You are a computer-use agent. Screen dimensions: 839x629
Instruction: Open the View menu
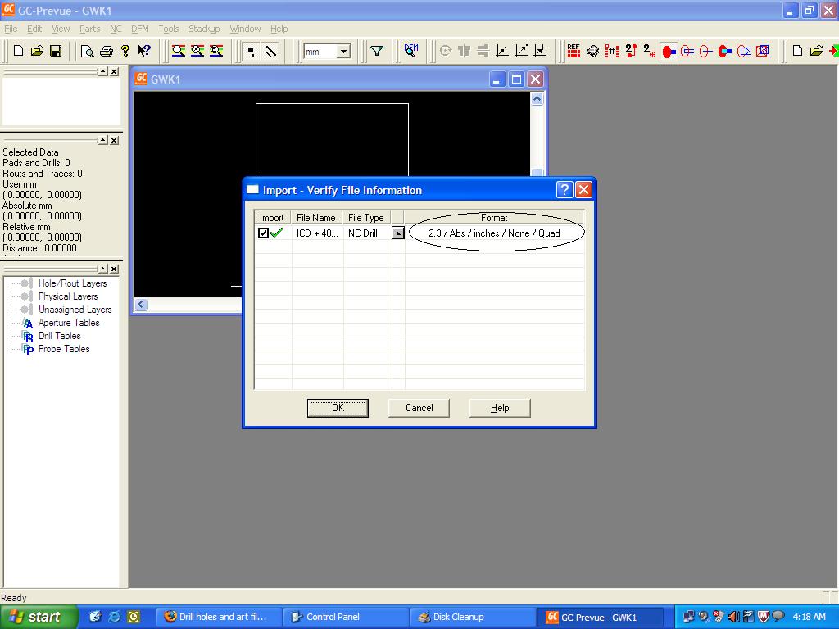coord(61,29)
